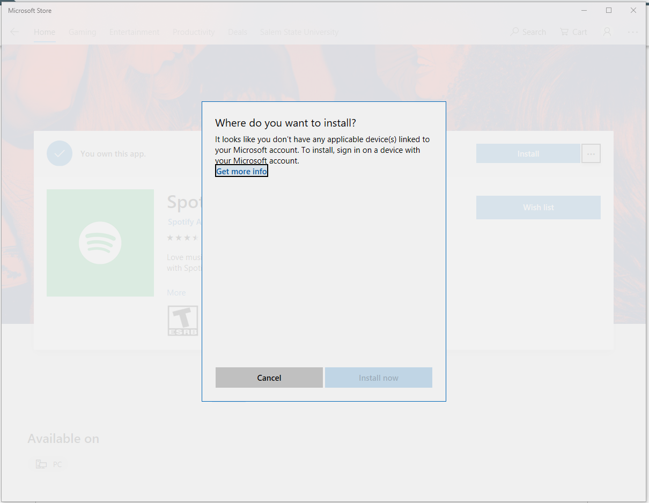Add the app to Wish list
649x503 pixels.
point(539,208)
